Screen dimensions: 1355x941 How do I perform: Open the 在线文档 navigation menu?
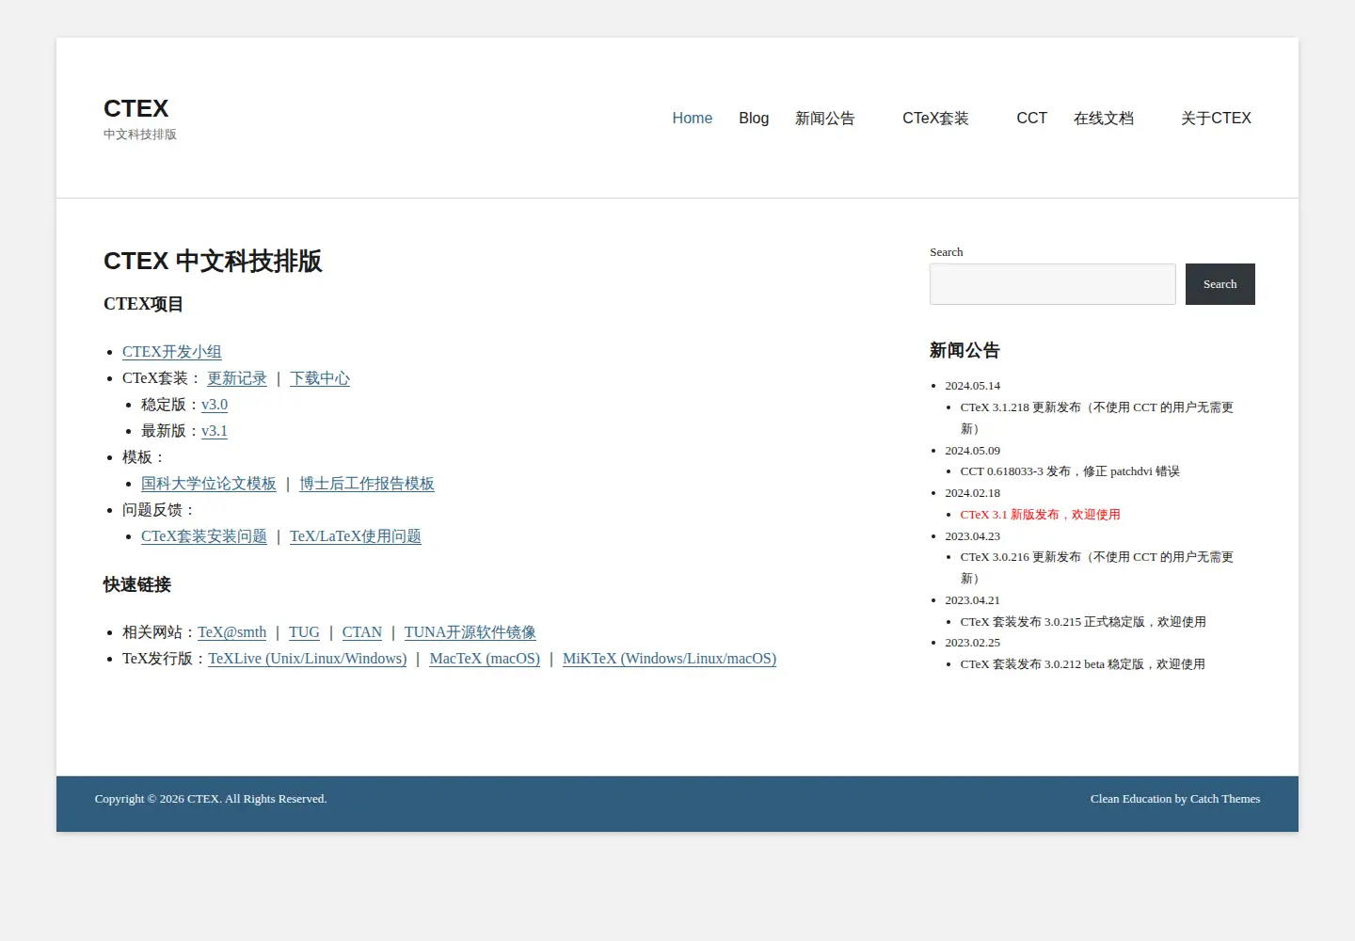1103,119
